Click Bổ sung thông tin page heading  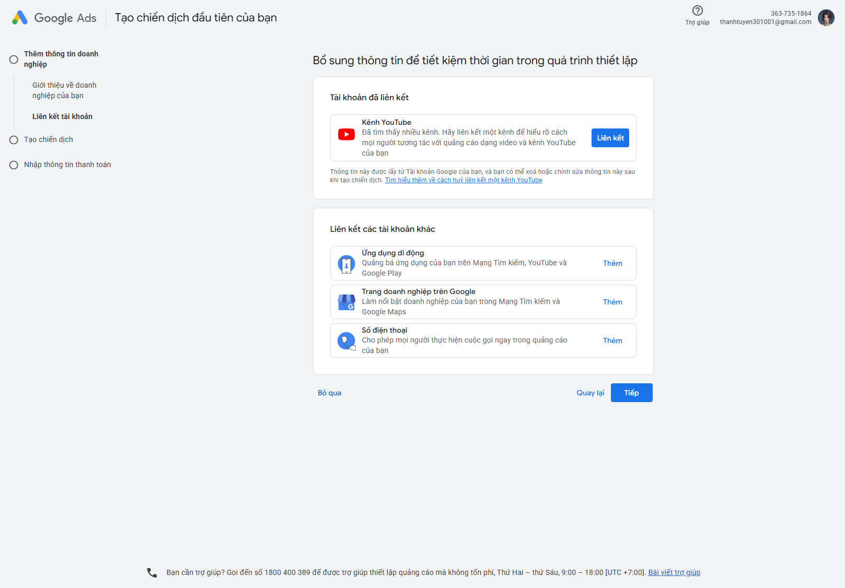[474, 61]
